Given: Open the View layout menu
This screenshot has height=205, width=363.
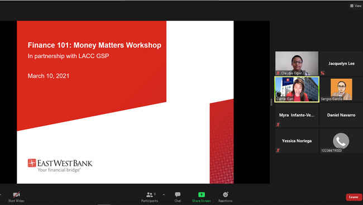Looking at the screenshot, I should pos(356,6).
